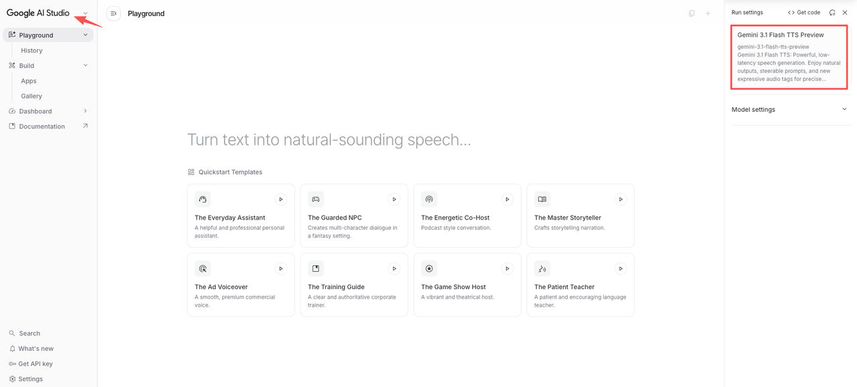
Task: Click the new chat plus icon
Action: click(x=708, y=13)
